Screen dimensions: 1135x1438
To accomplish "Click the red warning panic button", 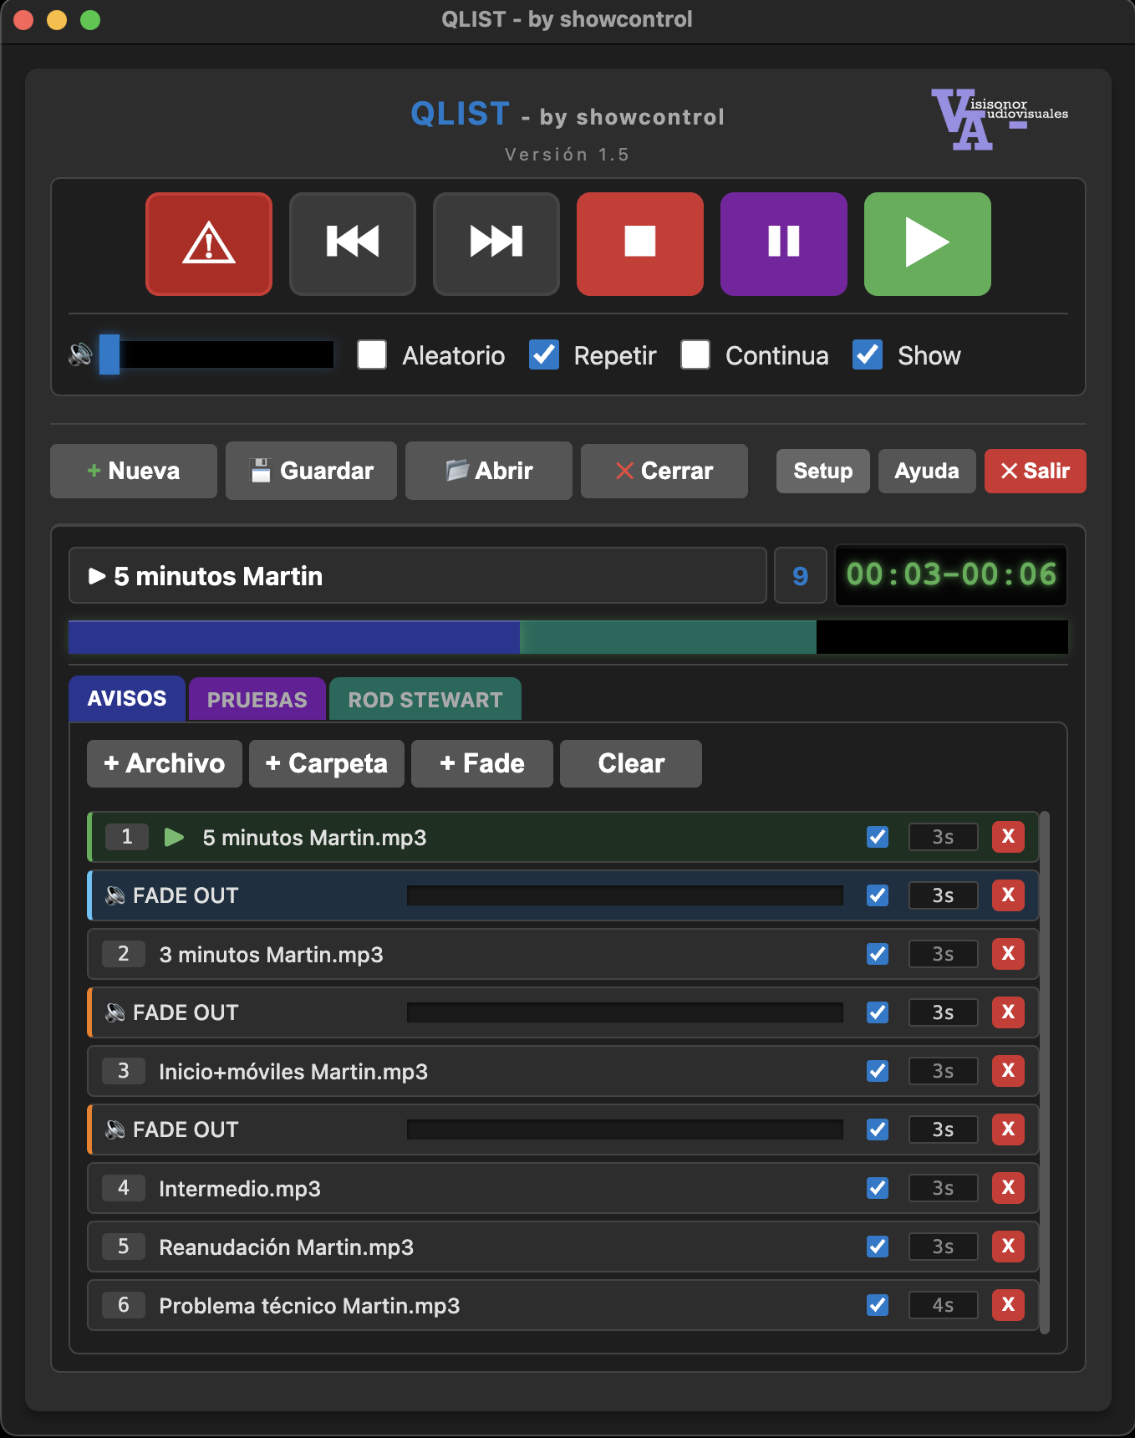I will [x=209, y=244].
